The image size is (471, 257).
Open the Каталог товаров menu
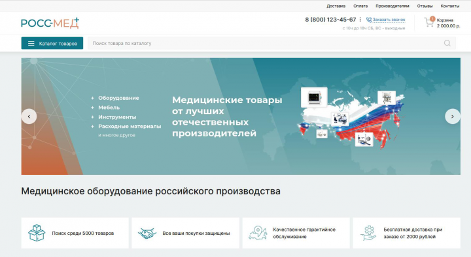[52, 44]
